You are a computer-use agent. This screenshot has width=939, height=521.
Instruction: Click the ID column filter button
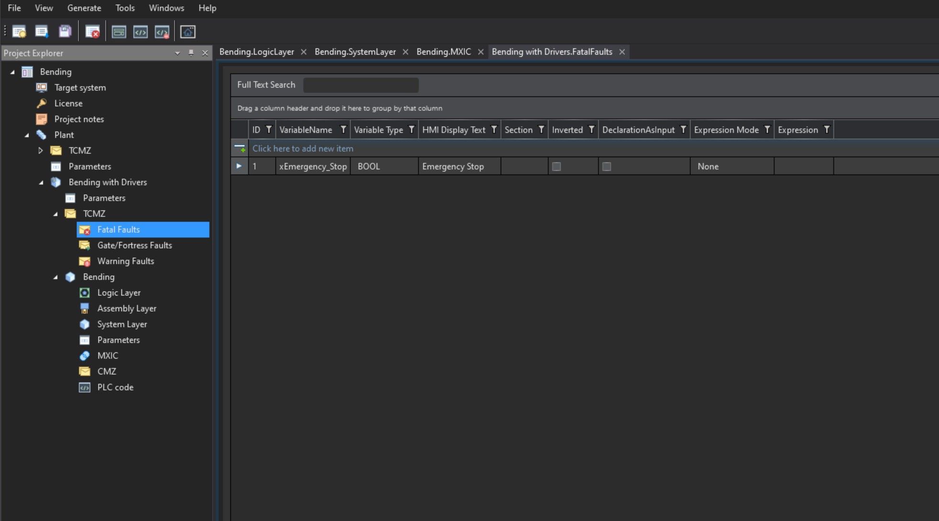[268, 130]
